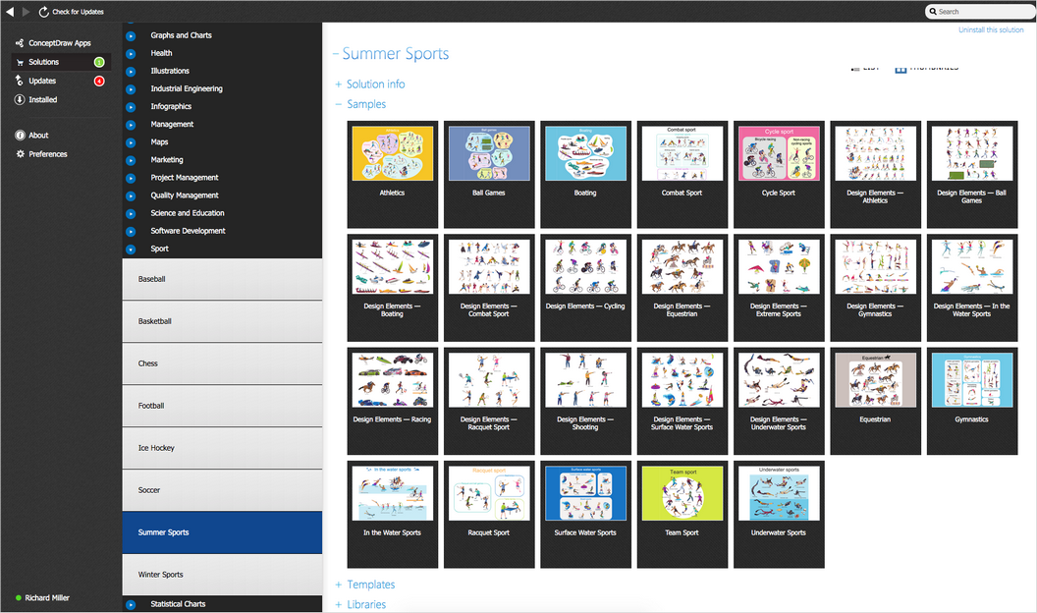The height and width of the screenshot is (613, 1037).
Task: Expand the Maps category
Action: [x=131, y=142]
